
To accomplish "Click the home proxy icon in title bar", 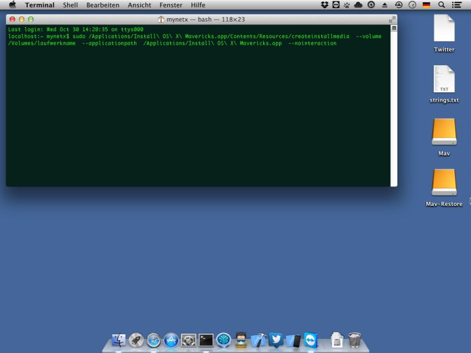I will coord(161,19).
